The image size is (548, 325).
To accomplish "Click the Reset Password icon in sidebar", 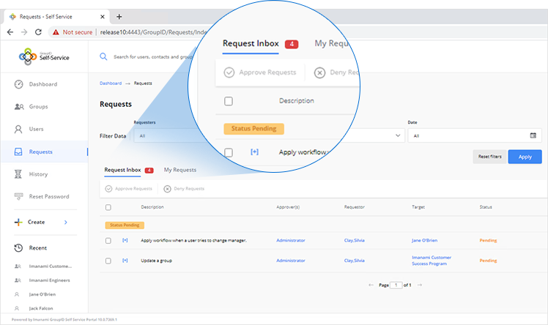I will click(18, 196).
